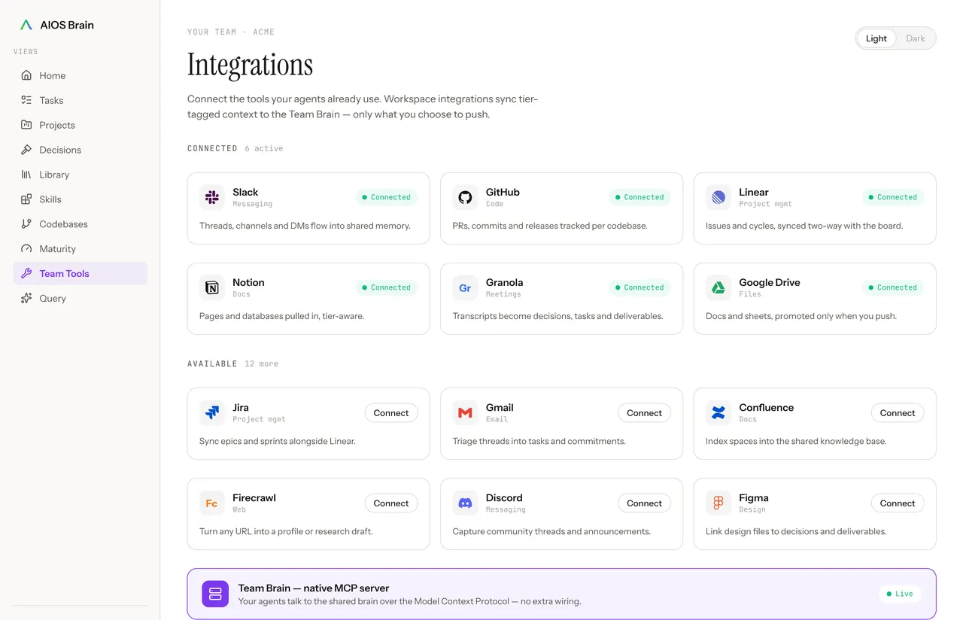Open the Decisions view
This screenshot has height=620, width=963.
pos(81,150)
